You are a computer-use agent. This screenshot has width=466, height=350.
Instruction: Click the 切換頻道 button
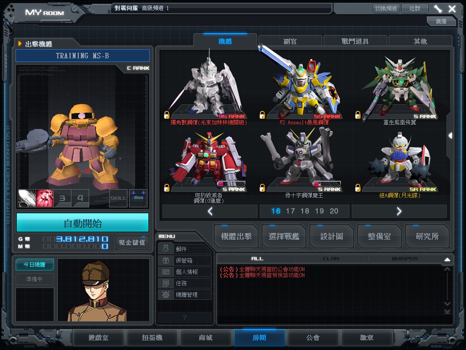click(386, 8)
